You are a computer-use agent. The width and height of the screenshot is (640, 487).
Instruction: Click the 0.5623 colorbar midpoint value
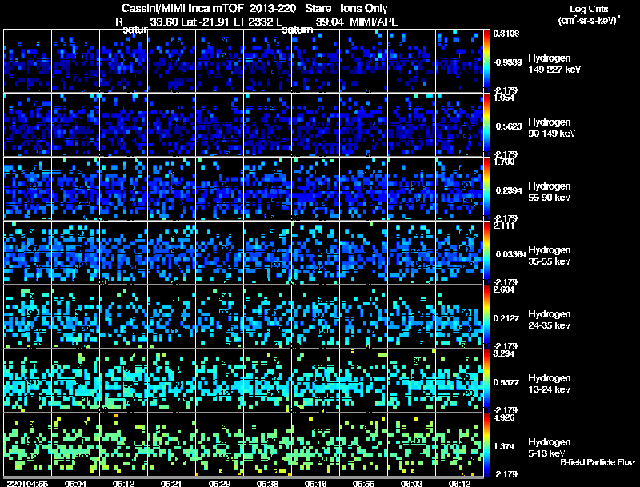[509, 126]
